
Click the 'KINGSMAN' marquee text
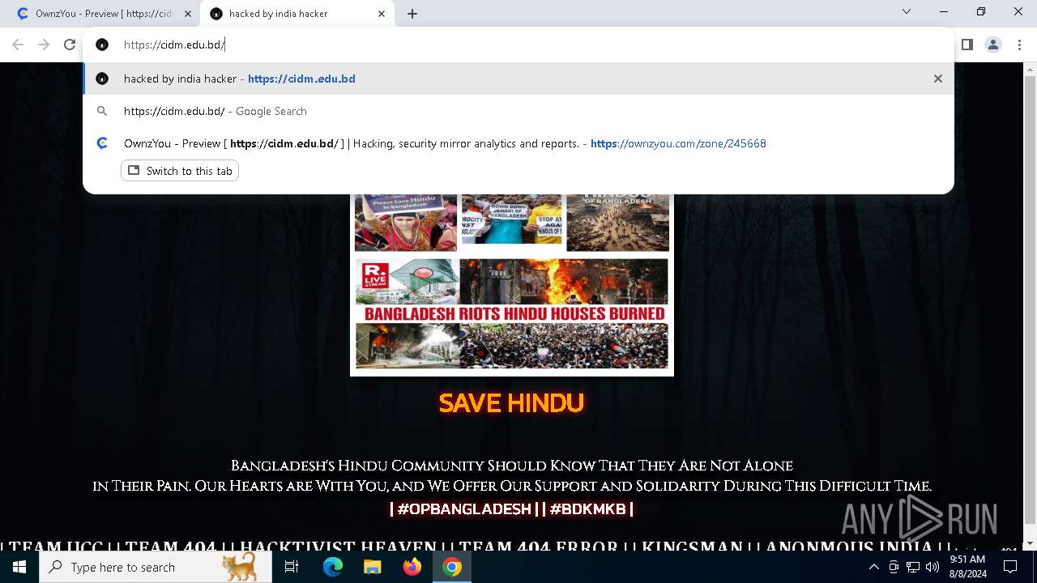(x=692, y=547)
